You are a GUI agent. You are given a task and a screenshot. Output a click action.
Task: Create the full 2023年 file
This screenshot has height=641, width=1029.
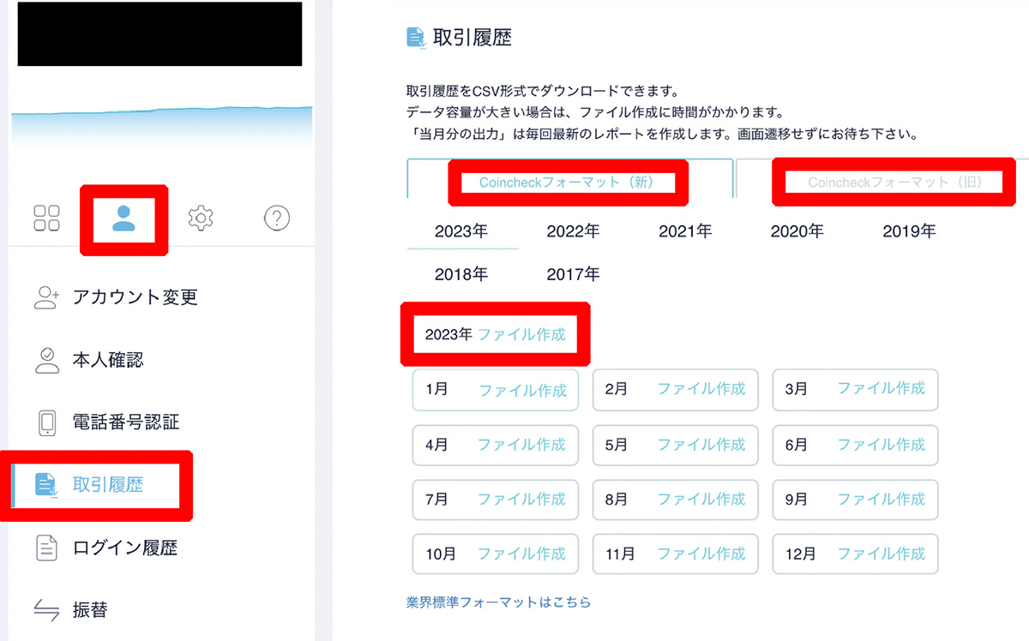pos(521,334)
